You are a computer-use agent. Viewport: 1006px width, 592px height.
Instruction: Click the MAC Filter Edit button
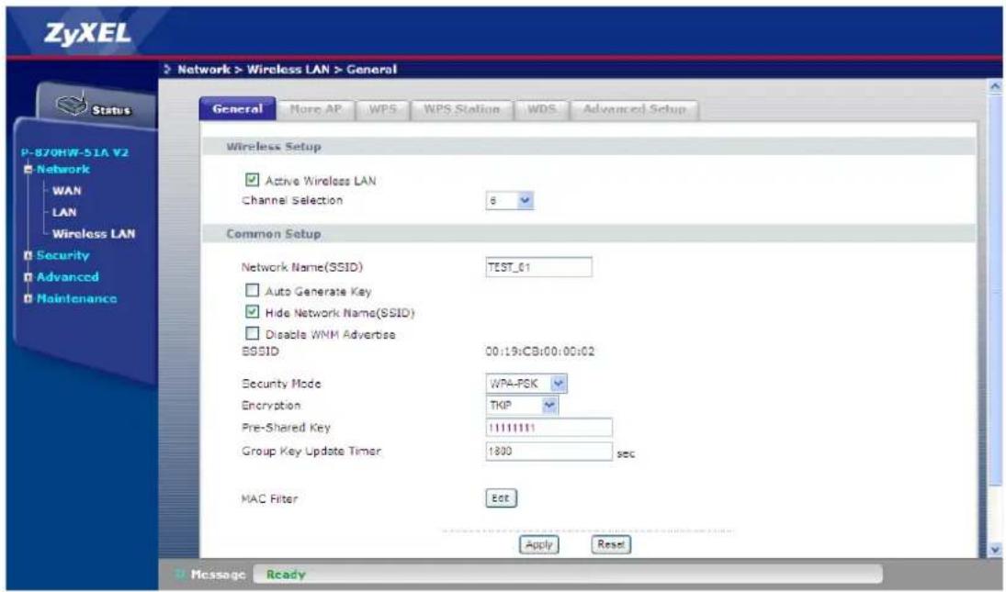pyautogui.click(x=501, y=497)
